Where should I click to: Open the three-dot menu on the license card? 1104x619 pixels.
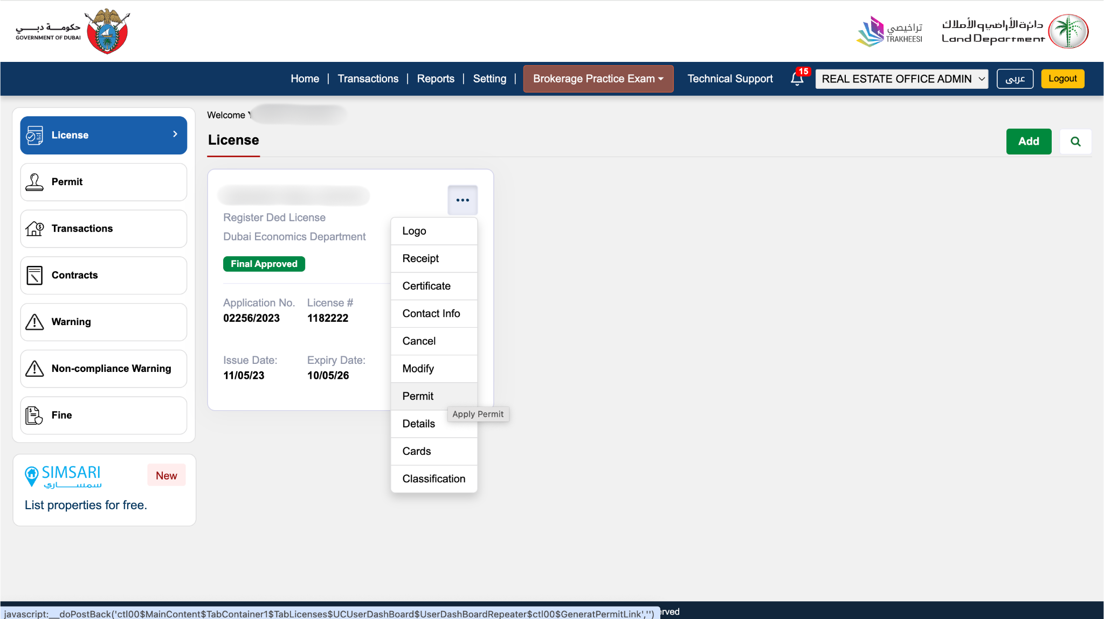[463, 200]
